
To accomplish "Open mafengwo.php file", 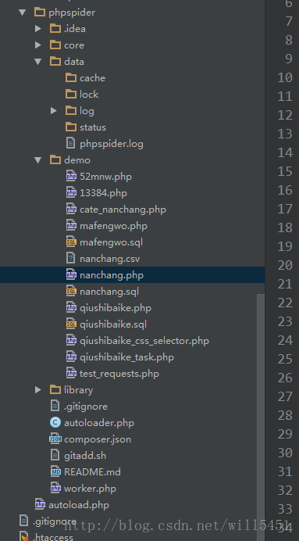I will click(x=114, y=226).
